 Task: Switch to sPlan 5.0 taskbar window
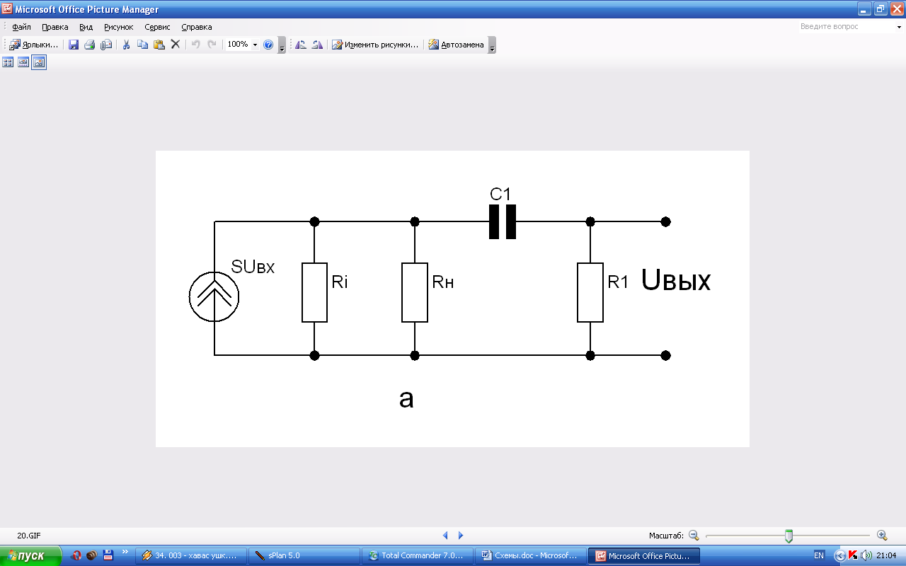coord(305,556)
